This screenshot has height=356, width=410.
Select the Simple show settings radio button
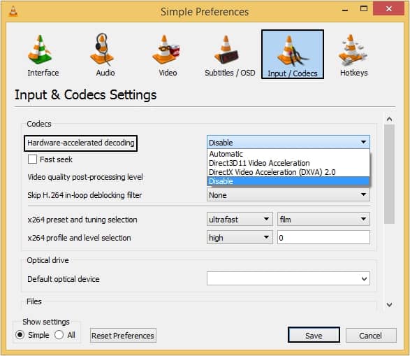(x=20, y=335)
